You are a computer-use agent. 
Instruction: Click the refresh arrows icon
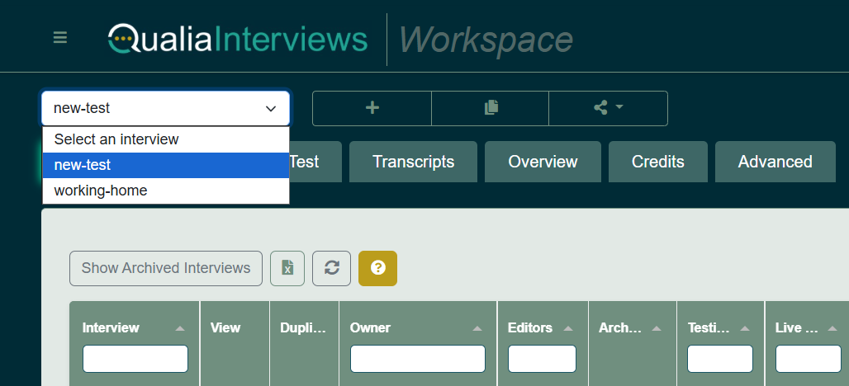click(x=332, y=269)
